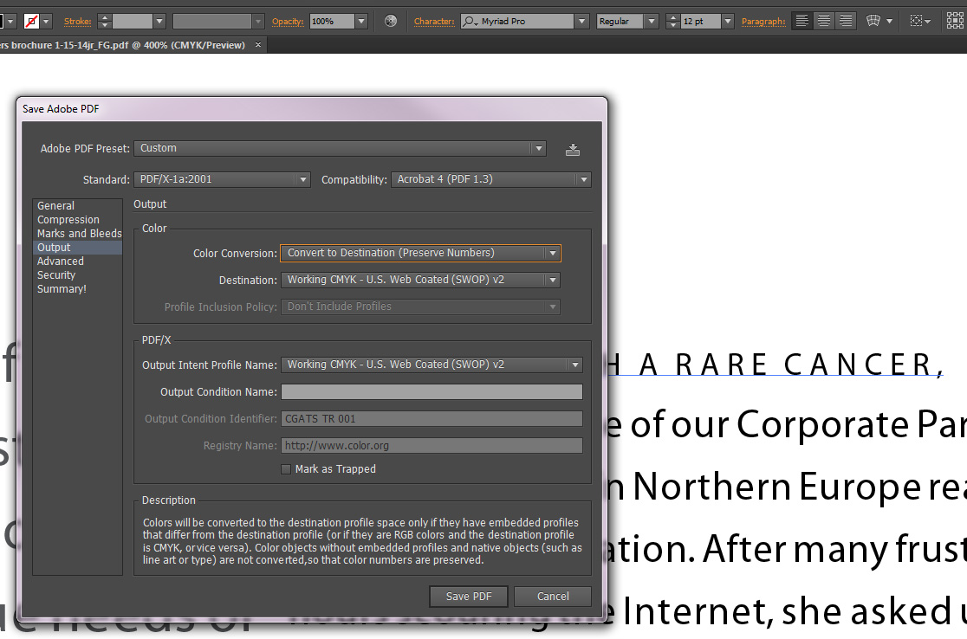Click the align right paragraph icon
Image resolution: width=967 pixels, height=639 pixels.
coord(846,21)
